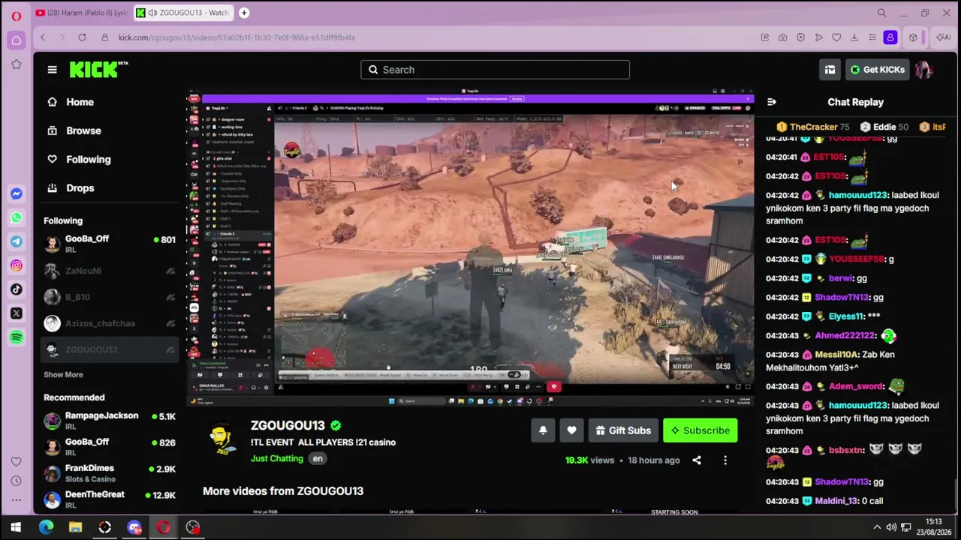Open FrankDimes recommended channel

click(x=109, y=473)
